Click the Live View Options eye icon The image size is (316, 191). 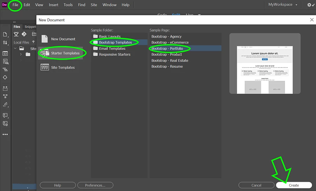(x=5, y=62)
